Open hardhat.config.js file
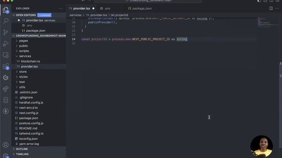This screenshot has width=282, height=158. point(31,102)
